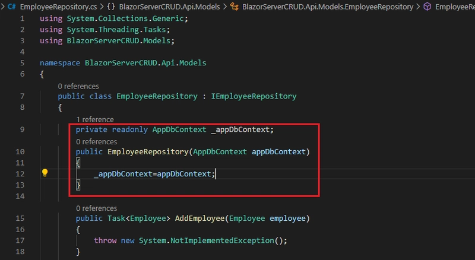Click the '1 reference' CodeLens link
This screenshot has width=475, height=260.
pos(95,119)
